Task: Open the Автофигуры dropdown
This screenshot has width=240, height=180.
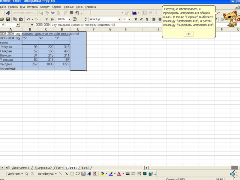Action: [47, 174]
